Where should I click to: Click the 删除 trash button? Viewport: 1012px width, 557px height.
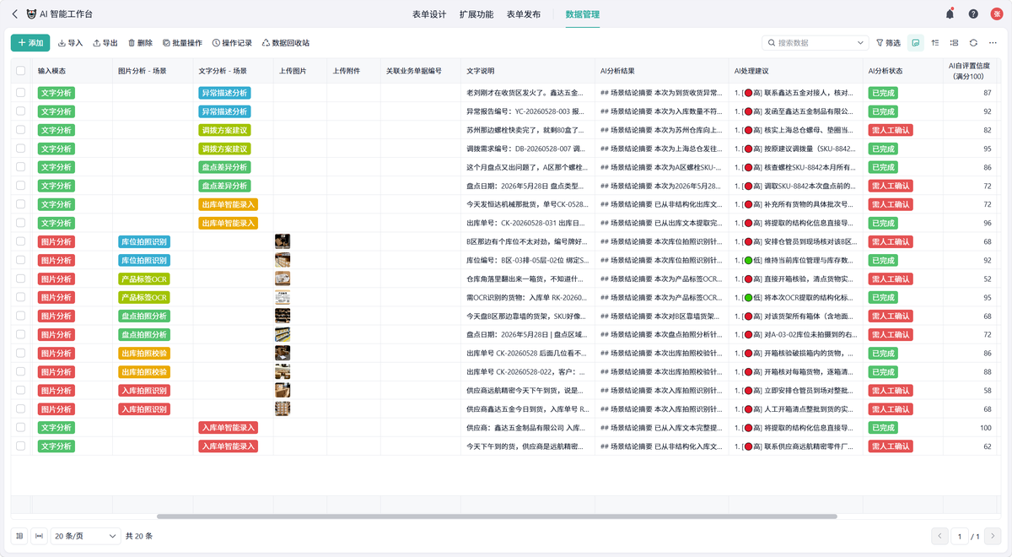pos(140,43)
